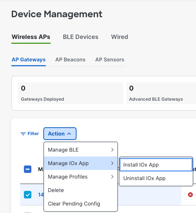The image size is (196, 213).
Task: Click the Filter lines icon
Action: click(23, 134)
